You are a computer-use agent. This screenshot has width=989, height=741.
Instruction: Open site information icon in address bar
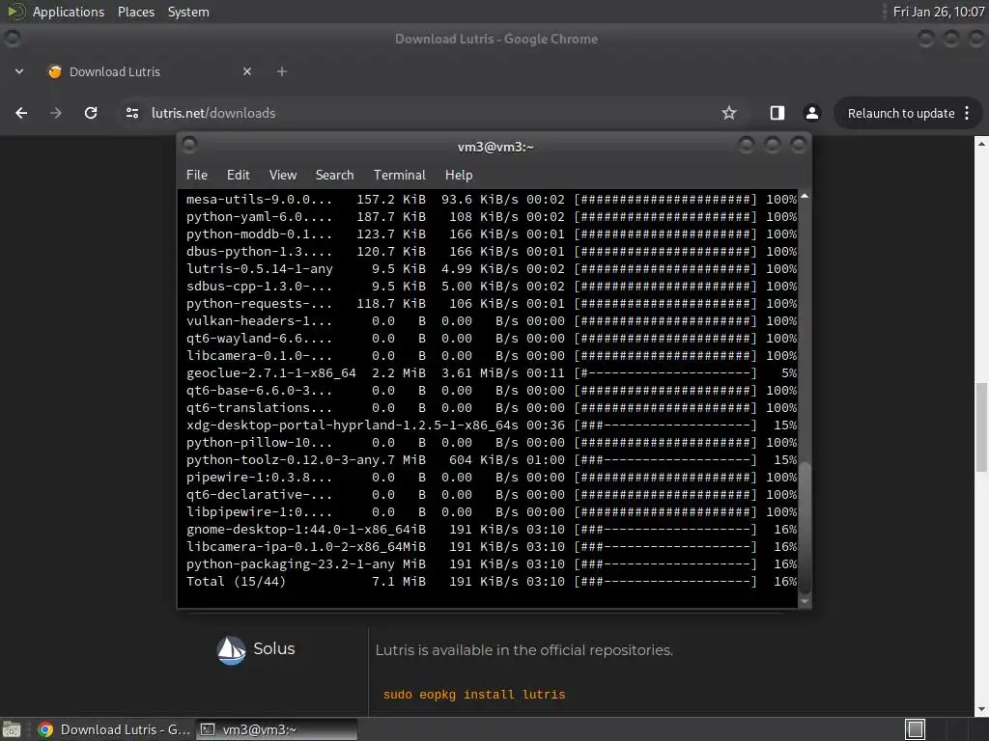click(131, 113)
